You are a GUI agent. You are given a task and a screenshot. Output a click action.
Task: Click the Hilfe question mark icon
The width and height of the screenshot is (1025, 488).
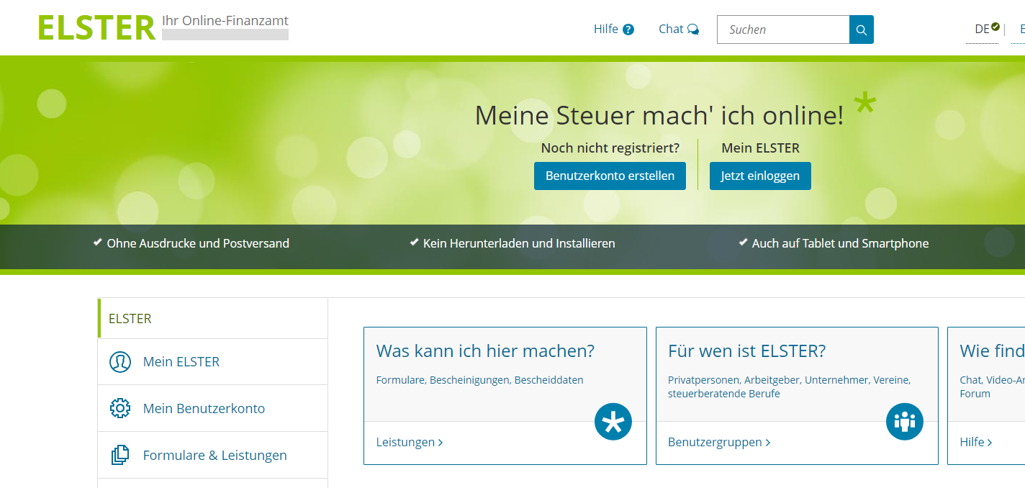628,30
